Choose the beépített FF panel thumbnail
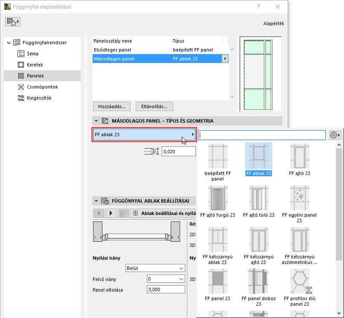Image resolution: width=344 pixels, height=318 pixels. 218,162
